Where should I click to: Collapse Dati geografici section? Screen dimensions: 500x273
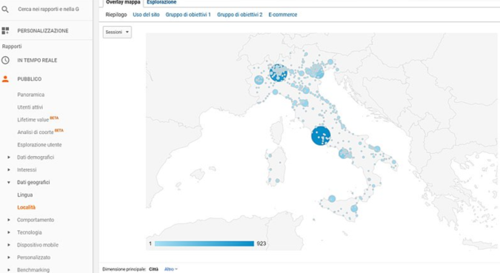pyautogui.click(x=9, y=182)
